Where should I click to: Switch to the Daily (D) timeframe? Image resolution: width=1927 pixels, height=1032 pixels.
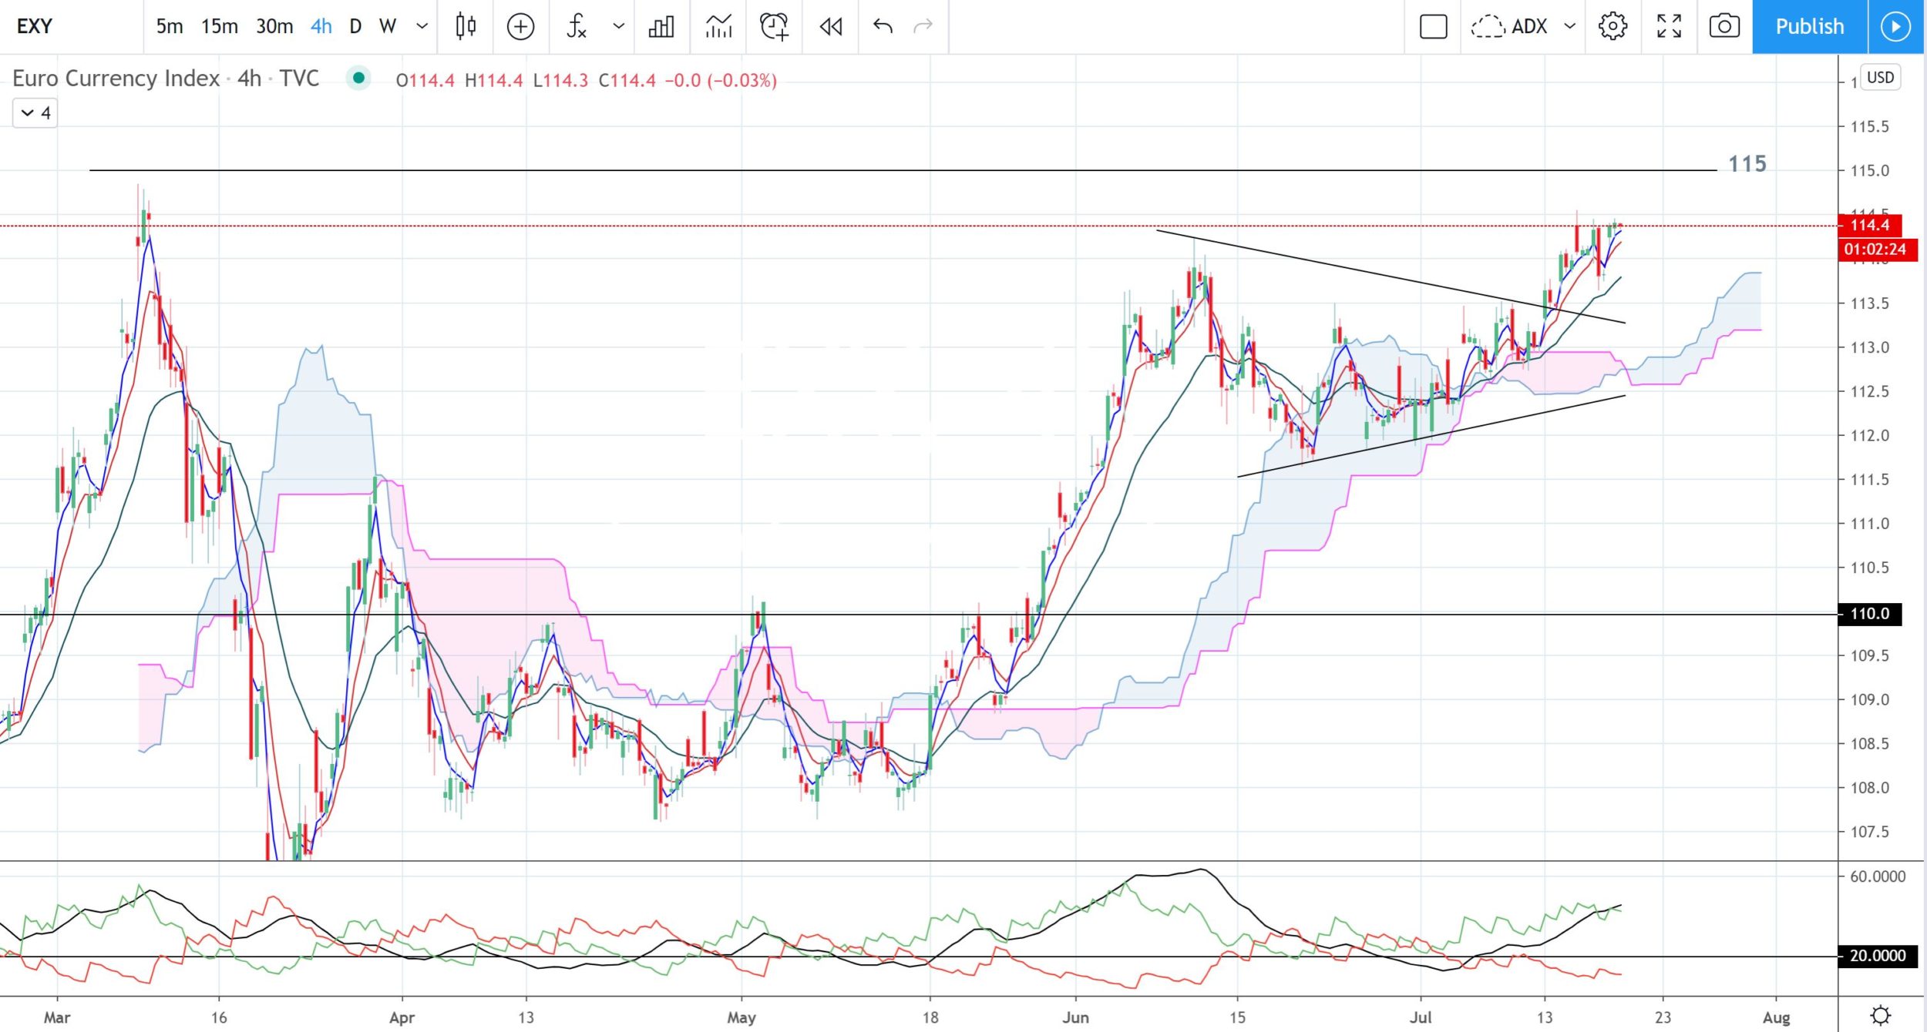click(x=355, y=27)
